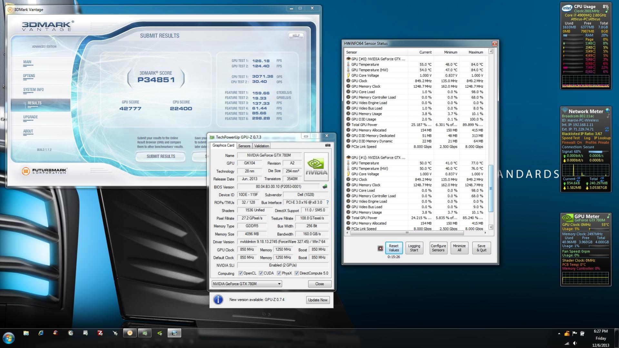Show hidden system tray icons

pyautogui.click(x=559, y=333)
